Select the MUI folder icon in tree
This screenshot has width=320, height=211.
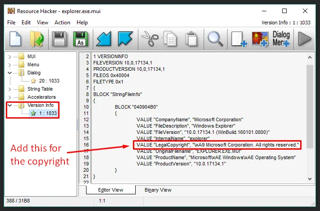click(x=22, y=56)
